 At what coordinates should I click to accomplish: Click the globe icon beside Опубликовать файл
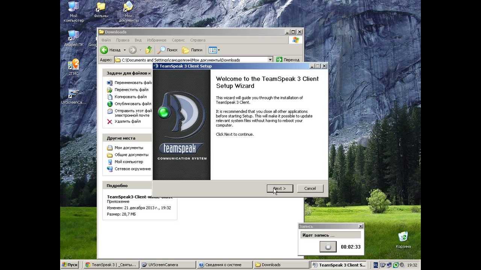tap(110, 104)
